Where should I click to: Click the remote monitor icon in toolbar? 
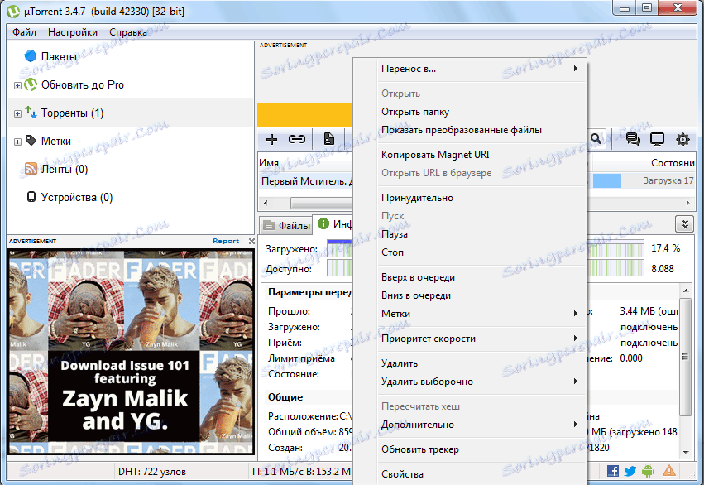(657, 140)
